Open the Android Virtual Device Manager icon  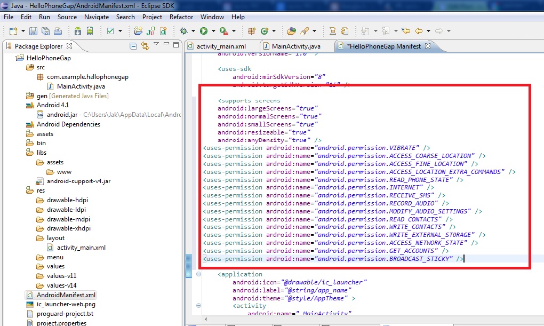click(90, 31)
